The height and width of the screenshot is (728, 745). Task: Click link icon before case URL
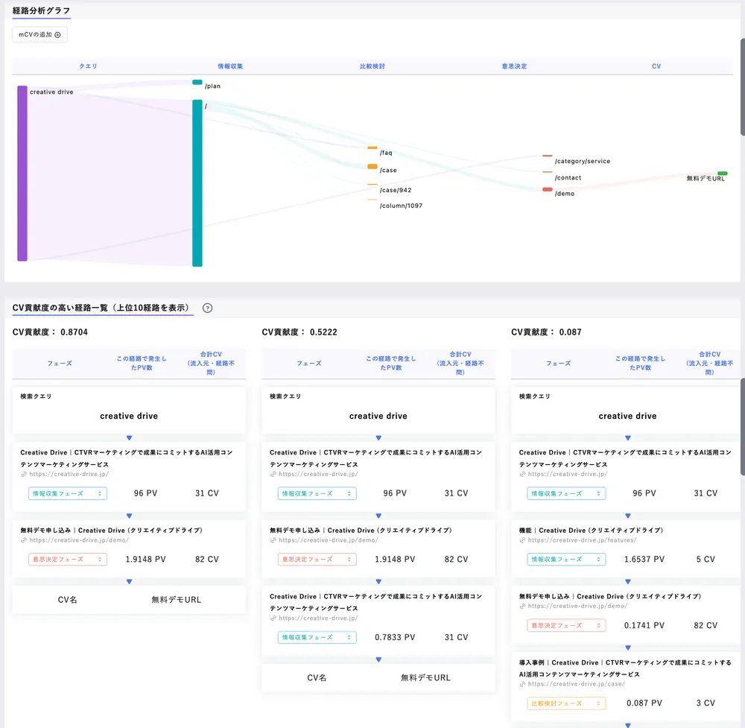[522, 684]
